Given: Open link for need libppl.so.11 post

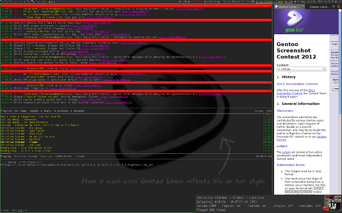Looking at the screenshot, I should pos(62,88).
